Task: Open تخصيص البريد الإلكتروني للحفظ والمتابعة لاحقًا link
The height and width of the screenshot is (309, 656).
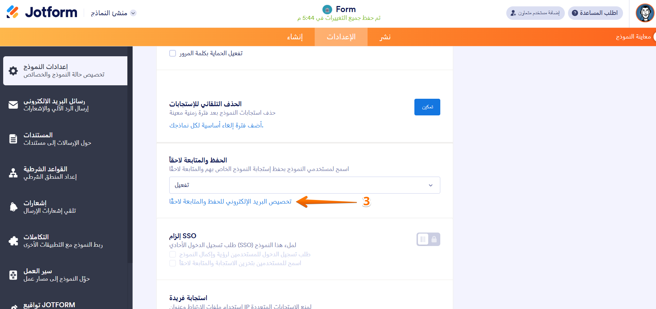Action: click(x=230, y=201)
